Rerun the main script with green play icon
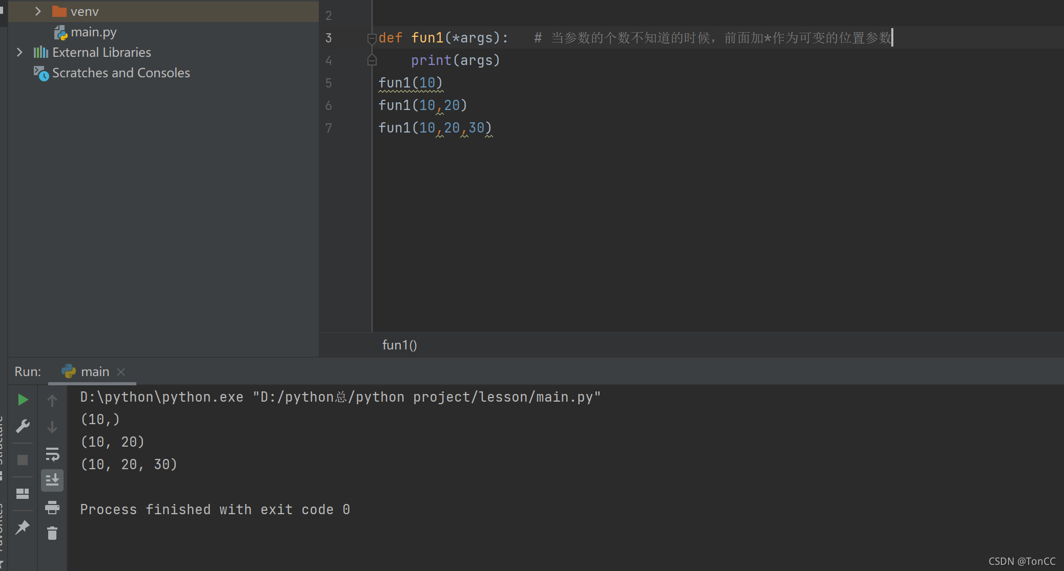The width and height of the screenshot is (1064, 571). tap(23, 400)
